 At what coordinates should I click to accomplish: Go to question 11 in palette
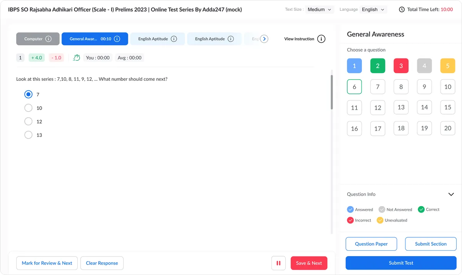pyautogui.click(x=354, y=107)
